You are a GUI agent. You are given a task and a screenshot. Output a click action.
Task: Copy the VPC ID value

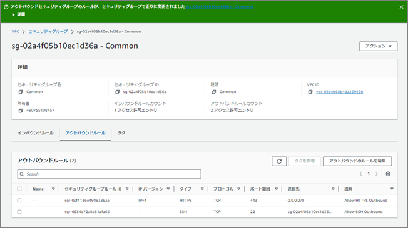pos(310,92)
